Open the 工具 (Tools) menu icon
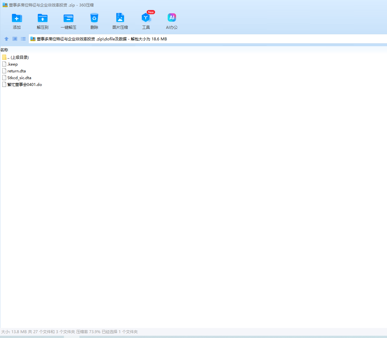The height and width of the screenshot is (338, 387). (146, 18)
